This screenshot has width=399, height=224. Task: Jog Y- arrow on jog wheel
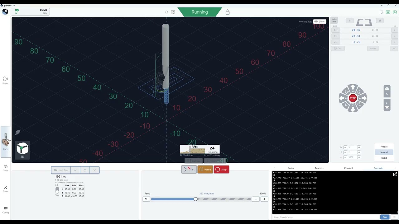353,109
